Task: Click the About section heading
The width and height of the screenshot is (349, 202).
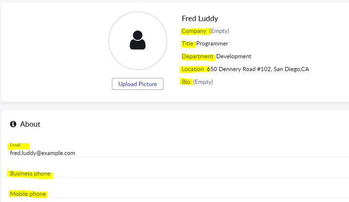Action: 30,124
